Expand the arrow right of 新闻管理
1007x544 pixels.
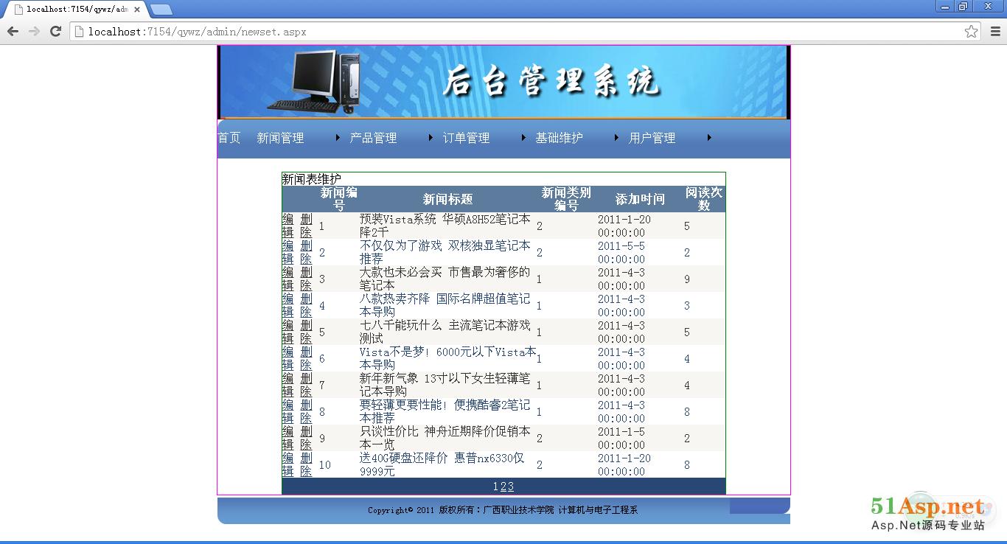coord(338,138)
